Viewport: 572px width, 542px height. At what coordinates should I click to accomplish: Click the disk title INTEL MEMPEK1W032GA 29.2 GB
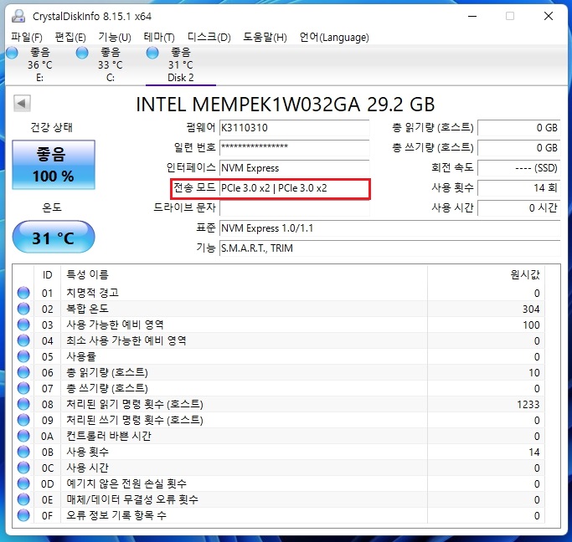coord(286,105)
